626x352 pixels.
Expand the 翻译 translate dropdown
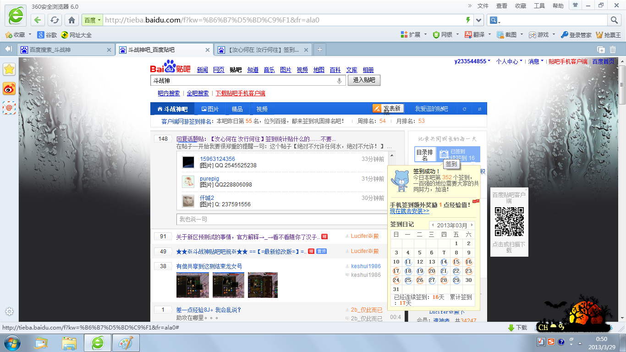point(490,34)
